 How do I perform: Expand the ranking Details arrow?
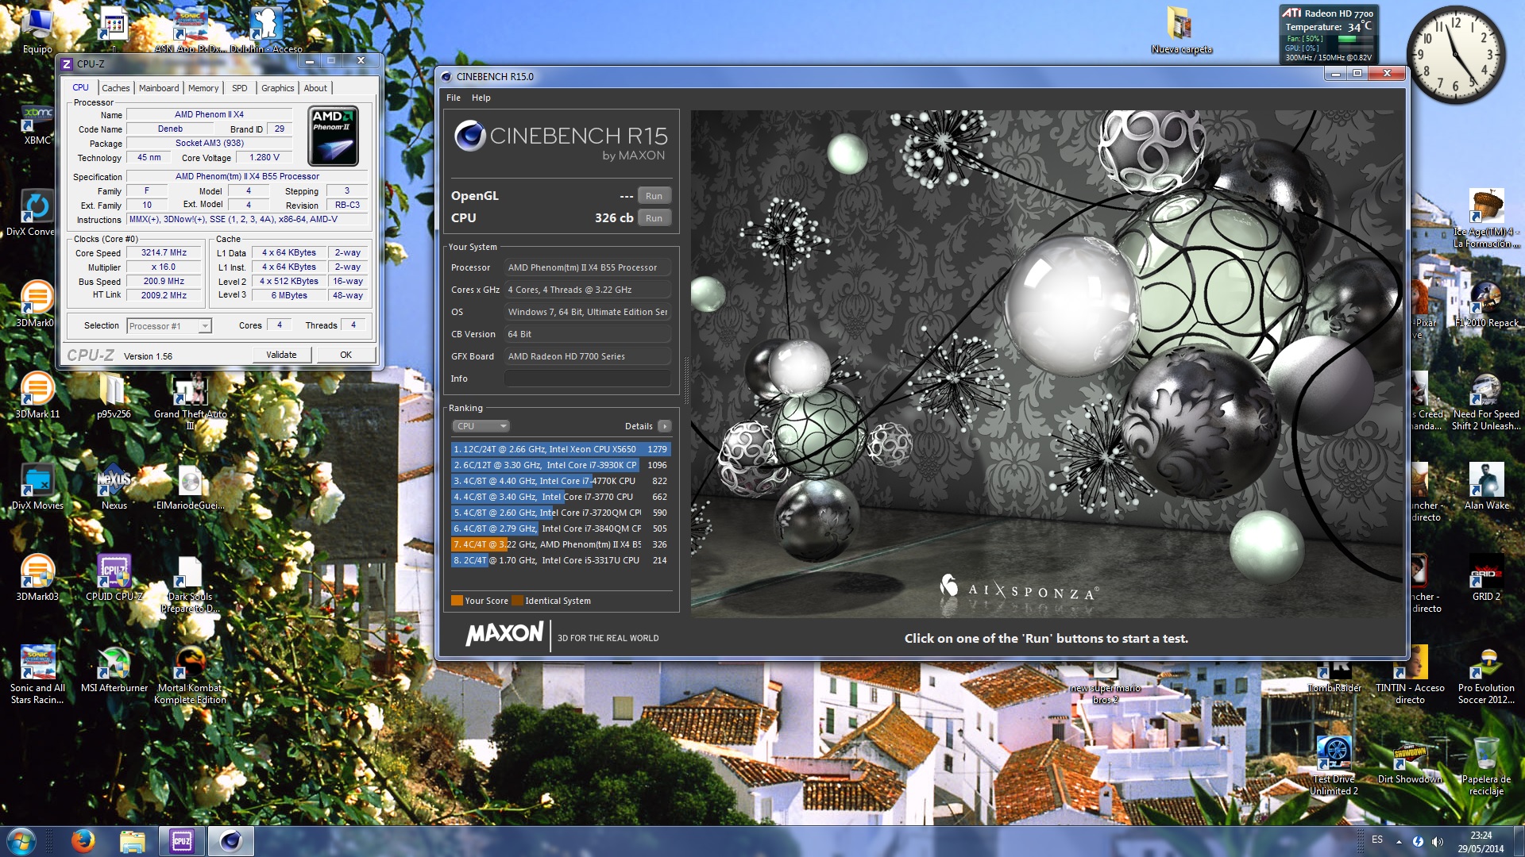665,426
